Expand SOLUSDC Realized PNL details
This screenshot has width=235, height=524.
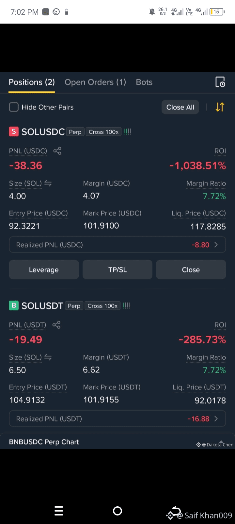117,245
